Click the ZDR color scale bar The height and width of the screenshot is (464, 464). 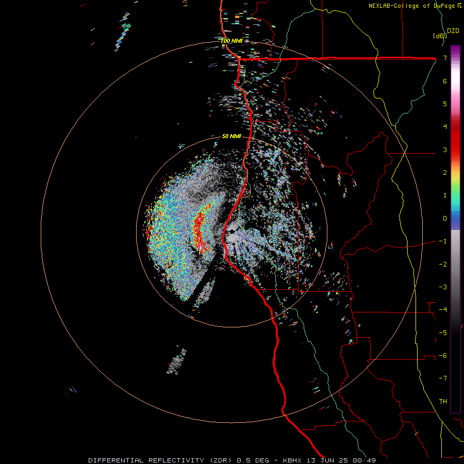tap(455, 229)
